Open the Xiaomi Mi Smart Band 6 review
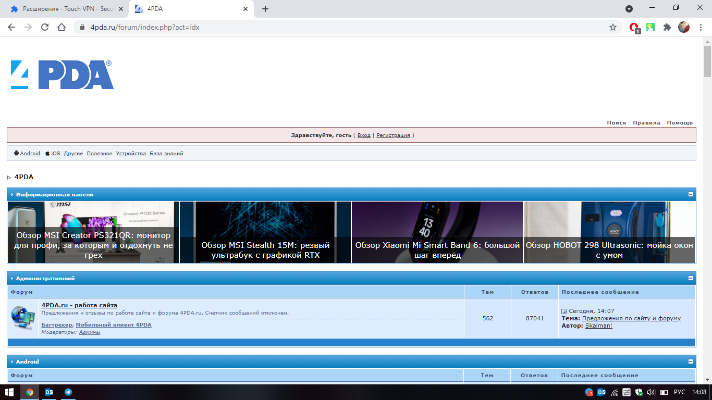Image resolution: width=712 pixels, height=400 pixels. pyautogui.click(x=437, y=232)
